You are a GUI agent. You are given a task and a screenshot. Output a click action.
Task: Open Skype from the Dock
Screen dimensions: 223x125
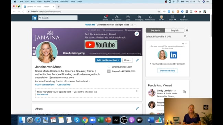pos(77,120)
